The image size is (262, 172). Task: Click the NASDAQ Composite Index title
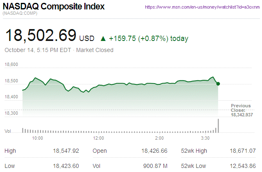click(54, 7)
